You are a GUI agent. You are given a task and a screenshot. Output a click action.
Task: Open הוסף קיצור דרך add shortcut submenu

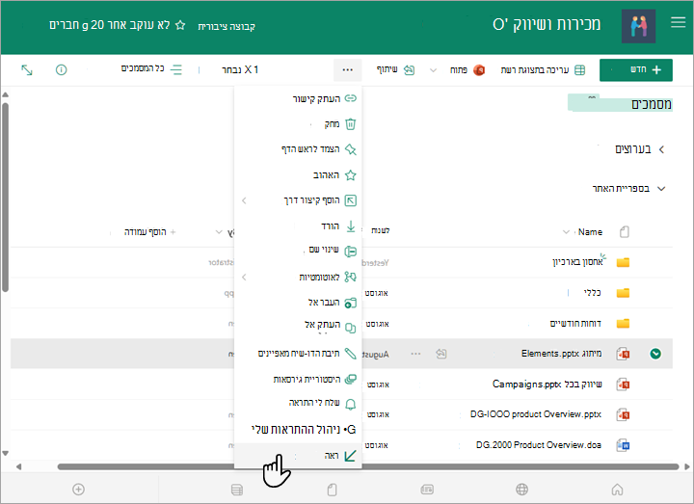tap(298, 200)
